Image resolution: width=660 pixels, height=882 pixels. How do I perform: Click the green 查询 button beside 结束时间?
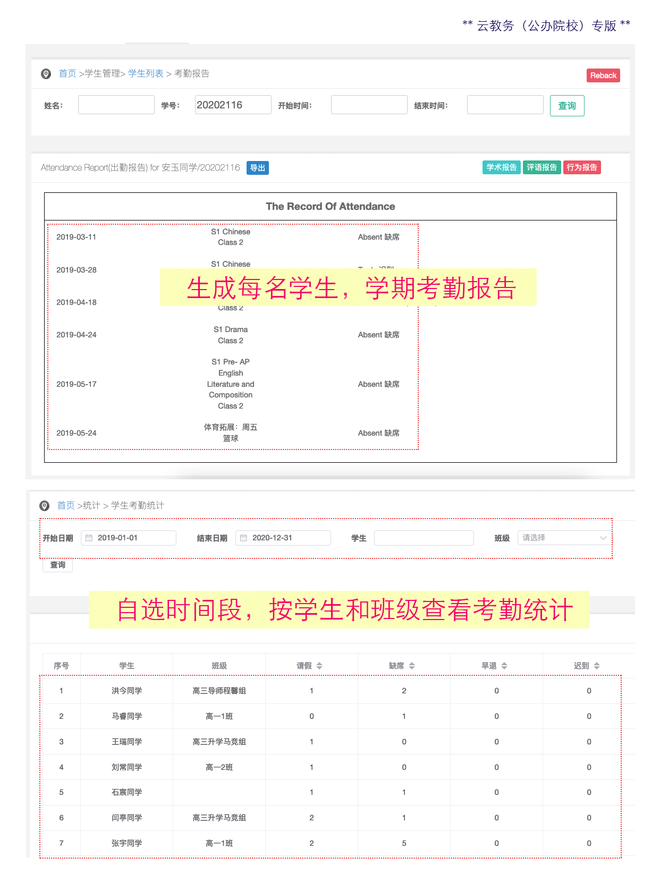[566, 106]
